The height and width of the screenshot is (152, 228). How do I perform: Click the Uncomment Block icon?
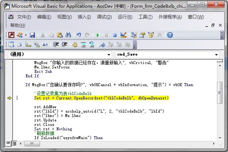point(92,45)
